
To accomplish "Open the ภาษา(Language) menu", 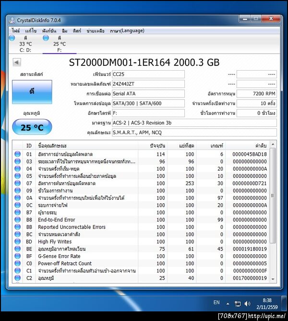I will [127, 31].
